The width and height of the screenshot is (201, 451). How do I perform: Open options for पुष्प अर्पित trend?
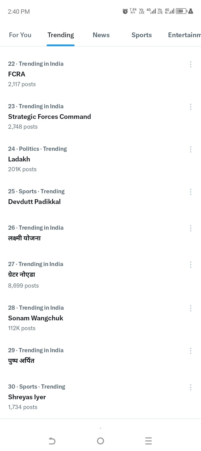pyautogui.click(x=191, y=351)
